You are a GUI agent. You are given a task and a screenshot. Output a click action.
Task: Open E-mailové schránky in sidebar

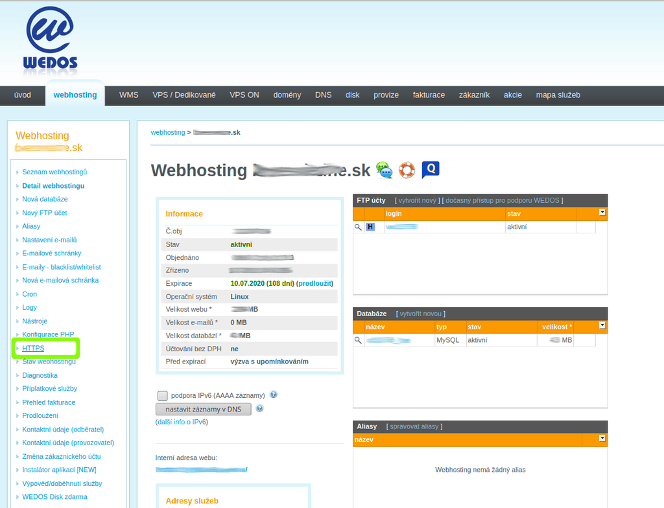coord(52,253)
